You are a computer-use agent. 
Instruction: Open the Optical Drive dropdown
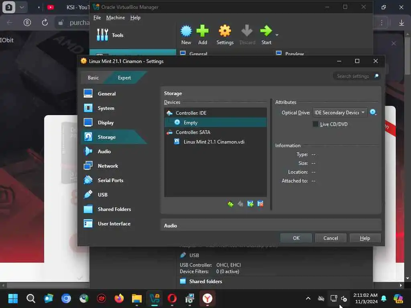(340, 112)
